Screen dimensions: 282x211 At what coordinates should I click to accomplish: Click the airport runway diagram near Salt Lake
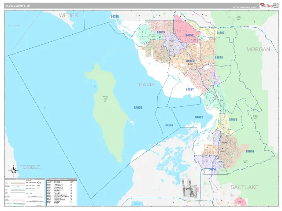(189, 188)
